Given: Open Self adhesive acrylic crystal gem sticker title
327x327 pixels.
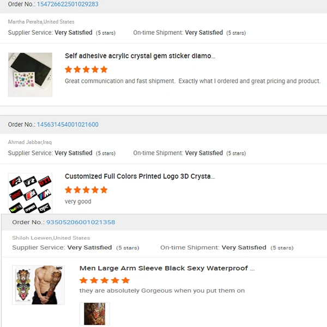Looking at the screenshot, I should [x=140, y=56].
